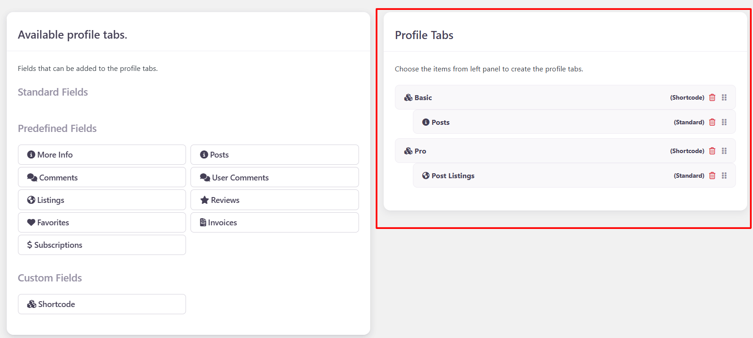
Task: Click drag handle on Posts row
Action: (x=724, y=122)
